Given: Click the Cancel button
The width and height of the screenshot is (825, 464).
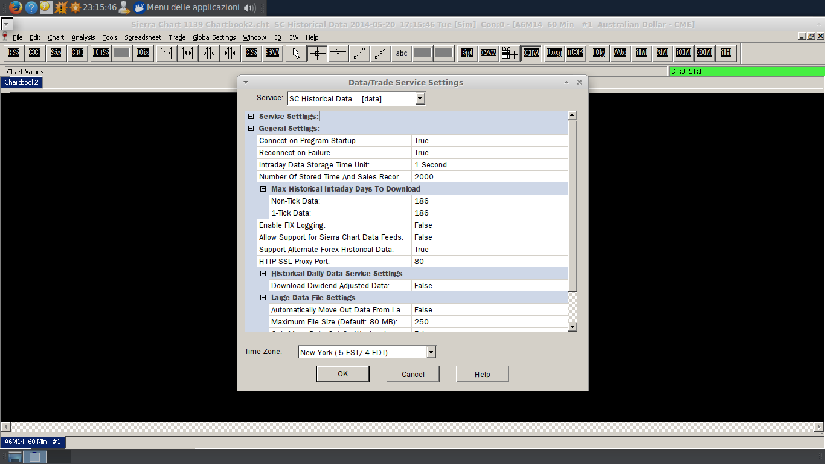Looking at the screenshot, I should point(413,374).
